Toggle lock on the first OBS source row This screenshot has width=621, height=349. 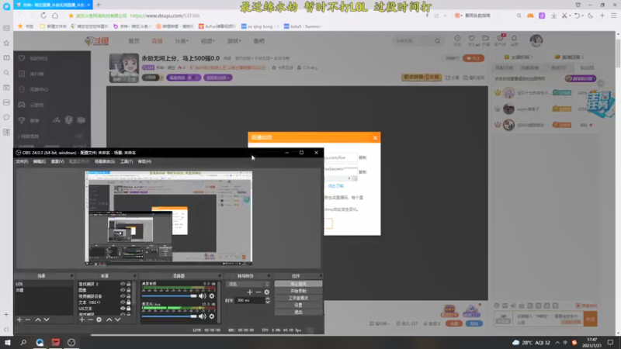coord(128,284)
